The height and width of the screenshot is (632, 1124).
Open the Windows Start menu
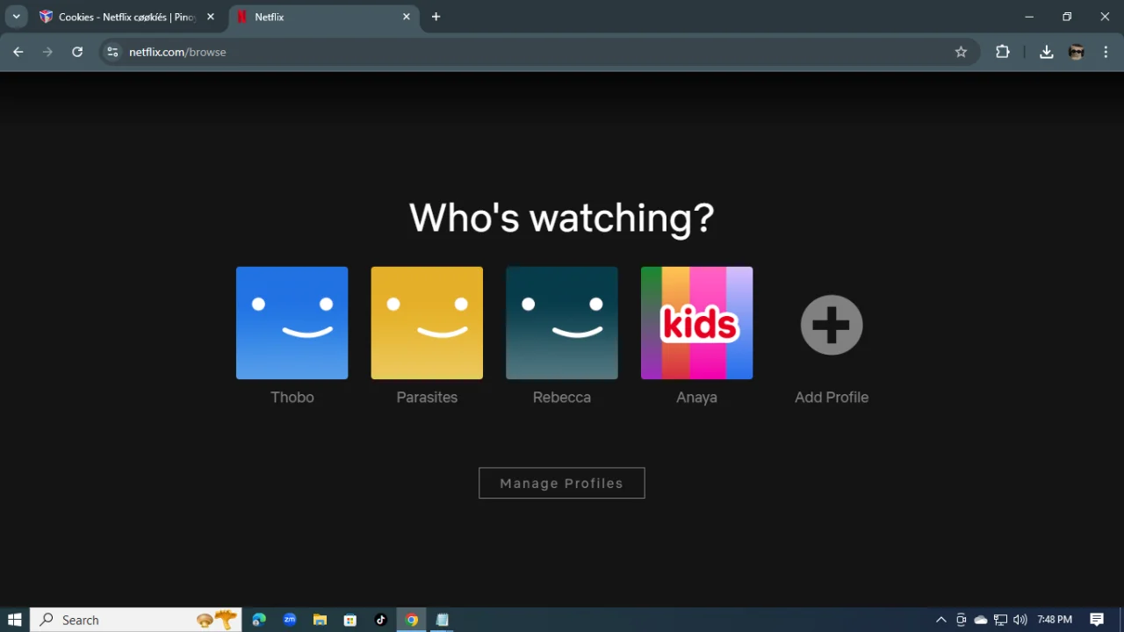pos(15,620)
